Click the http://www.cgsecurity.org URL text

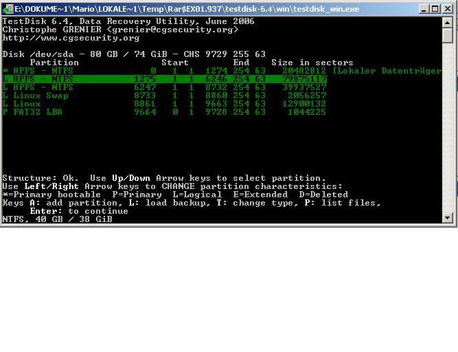71,38
